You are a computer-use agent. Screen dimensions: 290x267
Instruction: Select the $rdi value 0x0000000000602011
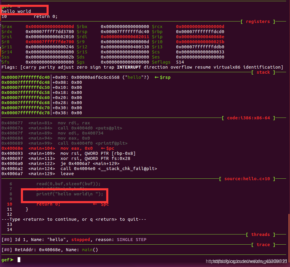click(x=125, y=37)
